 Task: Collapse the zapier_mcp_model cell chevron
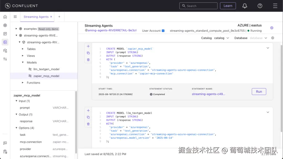pos(268,48)
